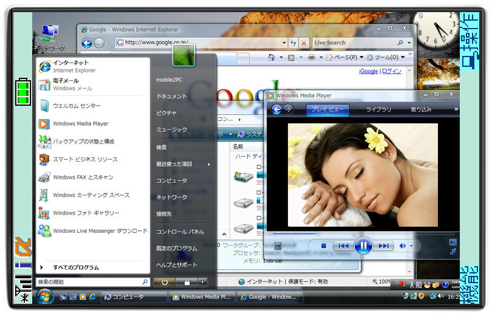The width and height of the screenshot is (492, 316).
Task: Open the shutdown options arrow
Action: pos(203,282)
